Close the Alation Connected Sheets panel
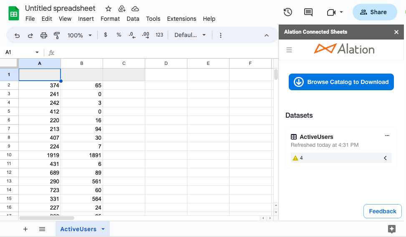The image size is (406, 237). (396, 32)
